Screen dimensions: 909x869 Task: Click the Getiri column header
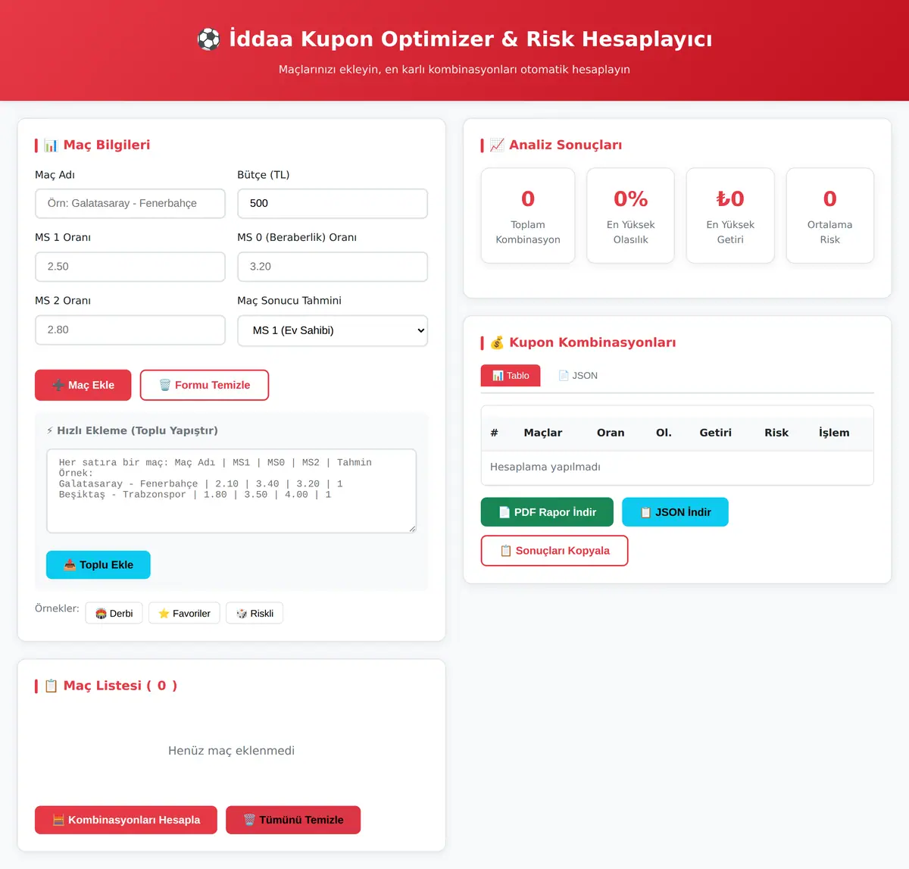(715, 433)
